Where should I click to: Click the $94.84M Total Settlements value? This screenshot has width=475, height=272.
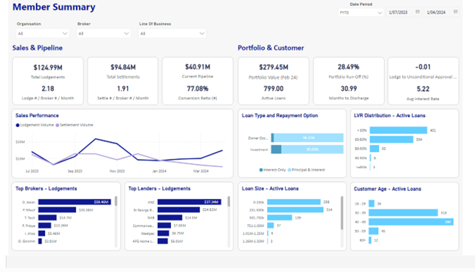[123, 67]
